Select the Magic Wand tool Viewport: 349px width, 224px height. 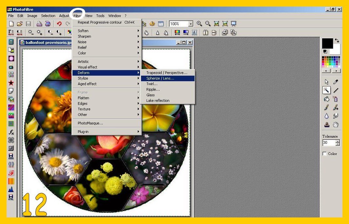click(326, 90)
